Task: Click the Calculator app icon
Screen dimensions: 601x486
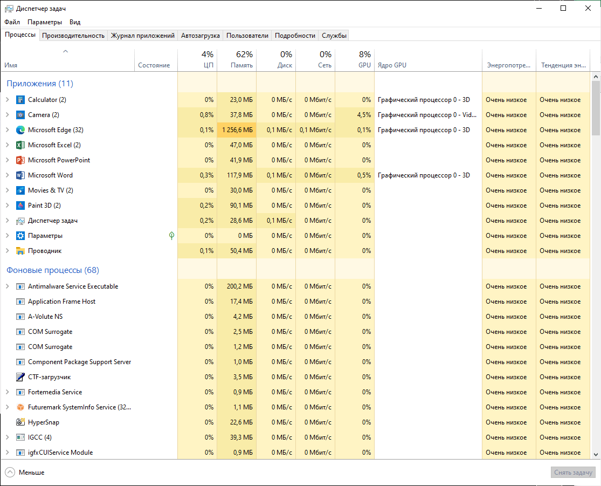Action: click(20, 100)
